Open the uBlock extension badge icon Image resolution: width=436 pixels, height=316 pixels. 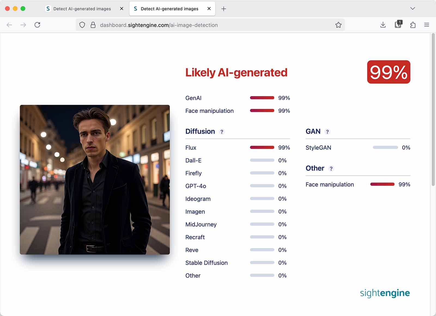click(398, 24)
